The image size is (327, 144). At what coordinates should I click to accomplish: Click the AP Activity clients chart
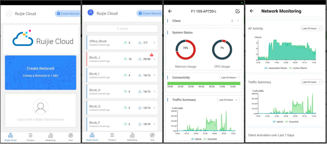pos(287,50)
